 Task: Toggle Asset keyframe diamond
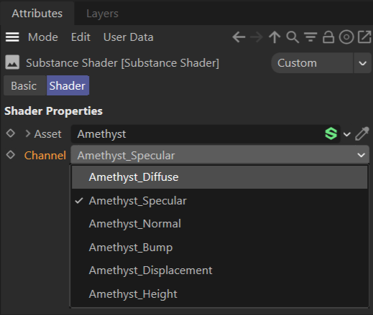(11, 133)
